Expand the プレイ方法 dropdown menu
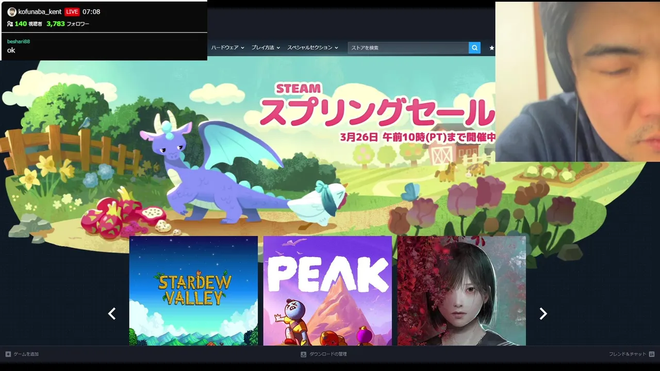This screenshot has height=371, width=660. 266,47
